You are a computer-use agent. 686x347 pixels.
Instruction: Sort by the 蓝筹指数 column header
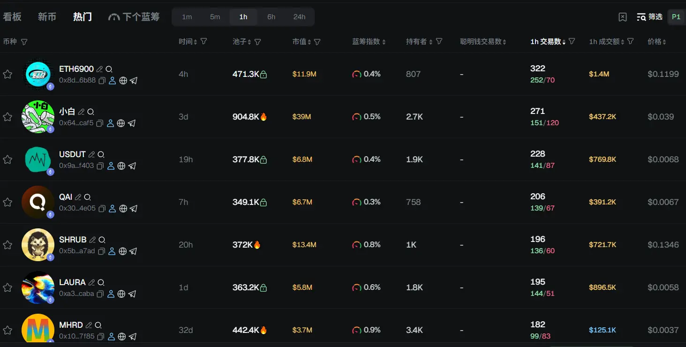(369, 42)
